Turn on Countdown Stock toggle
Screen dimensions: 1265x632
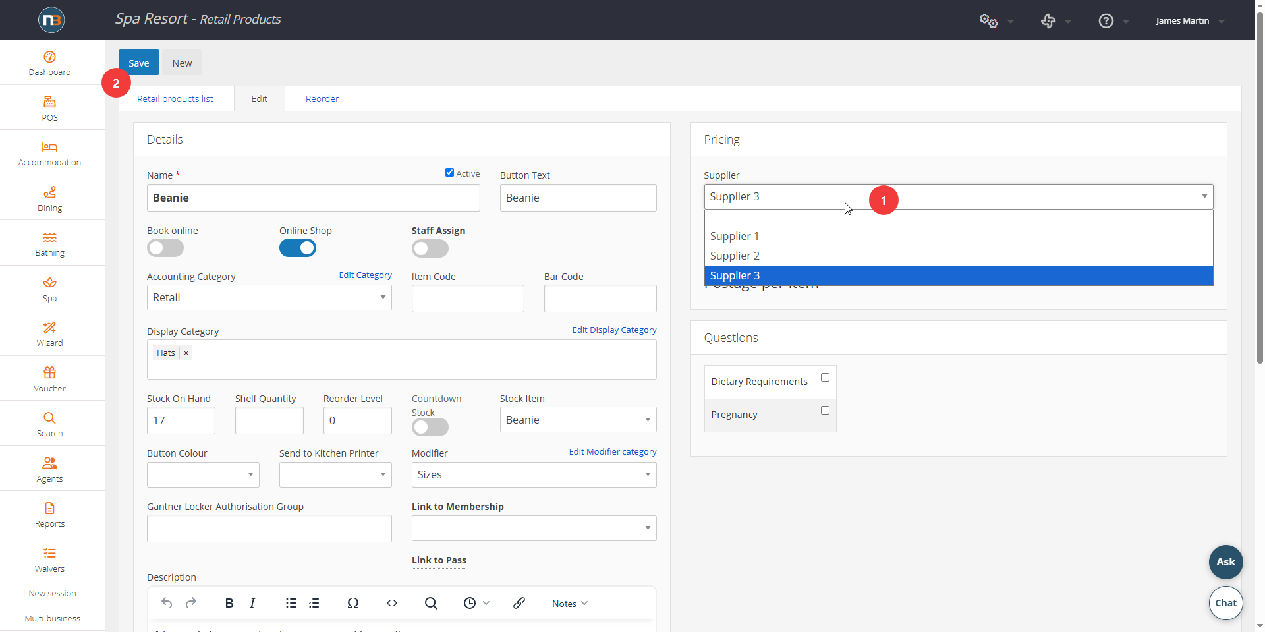tap(430, 427)
